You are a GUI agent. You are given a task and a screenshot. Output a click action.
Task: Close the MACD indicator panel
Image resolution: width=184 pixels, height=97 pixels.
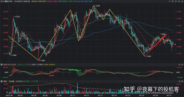[182, 64]
